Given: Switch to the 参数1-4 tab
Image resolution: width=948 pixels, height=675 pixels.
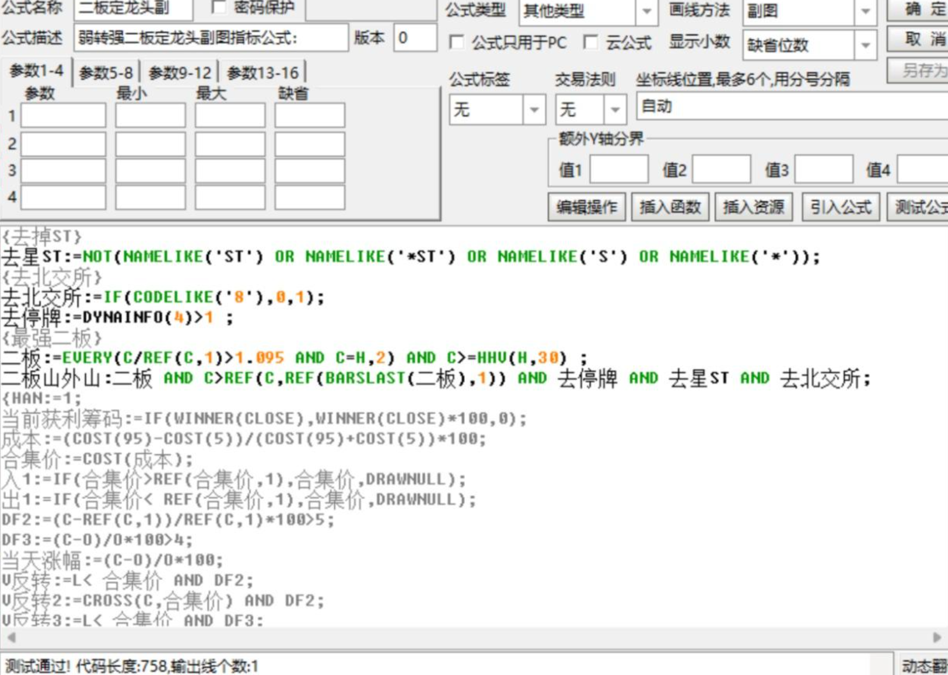Looking at the screenshot, I should tap(36, 71).
